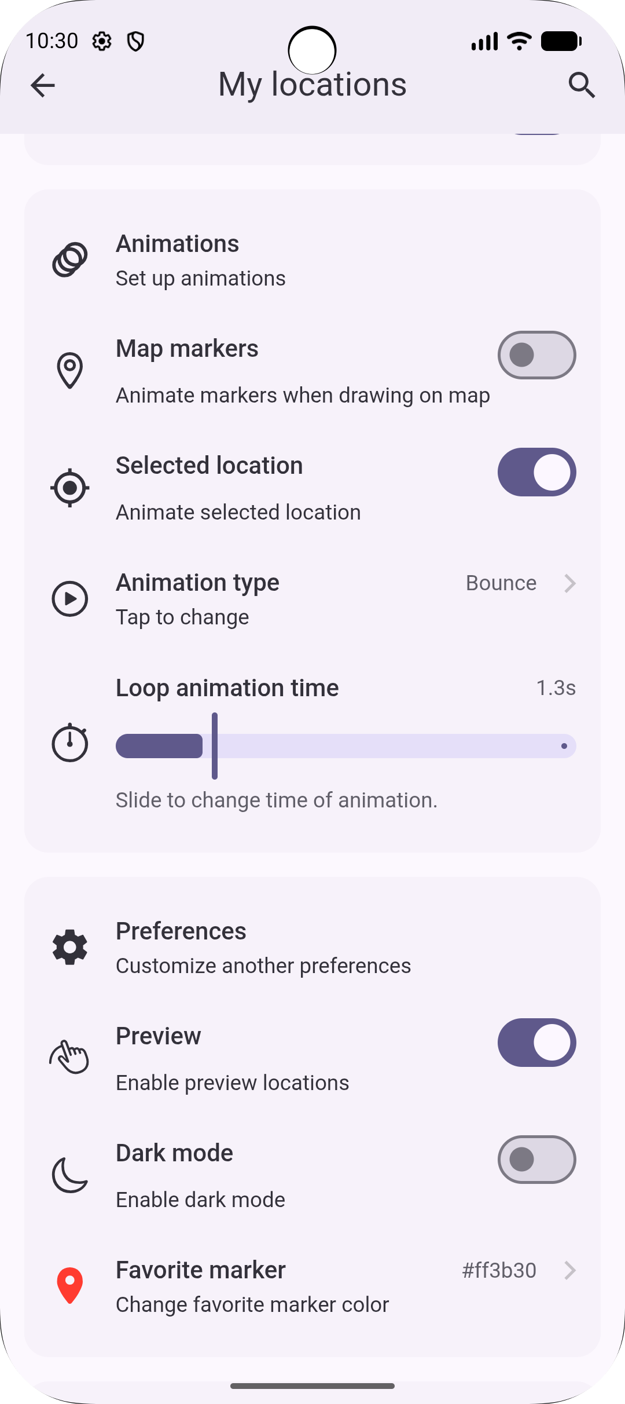625x1404 pixels.
Task: Tap the Loop animation stopwatch icon
Action: tap(70, 743)
